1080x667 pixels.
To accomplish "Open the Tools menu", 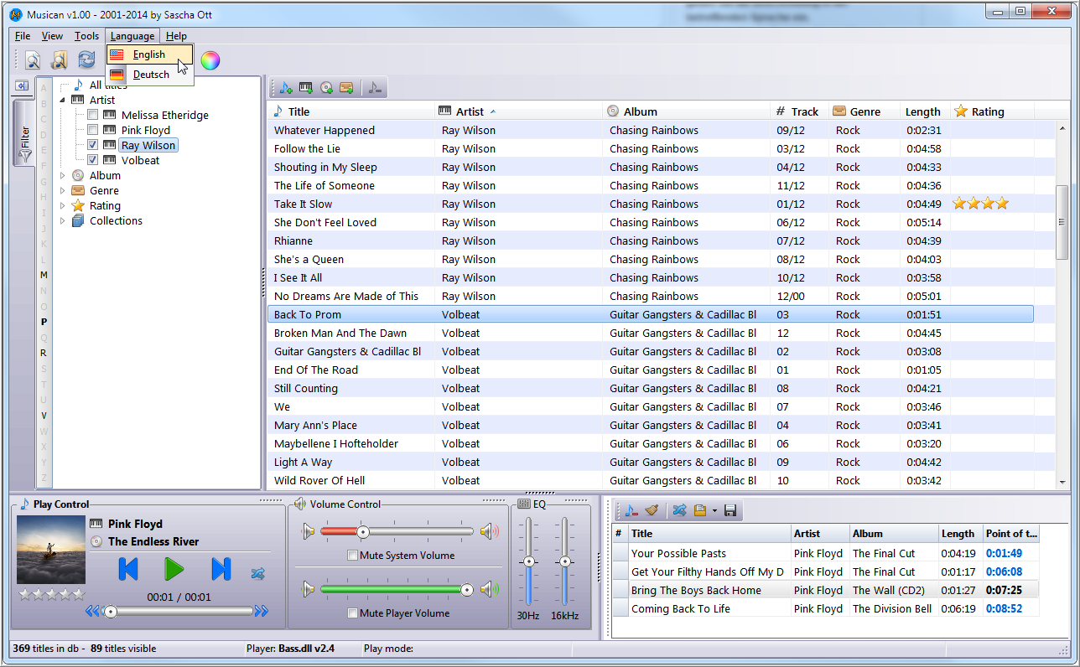I will 86,36.
